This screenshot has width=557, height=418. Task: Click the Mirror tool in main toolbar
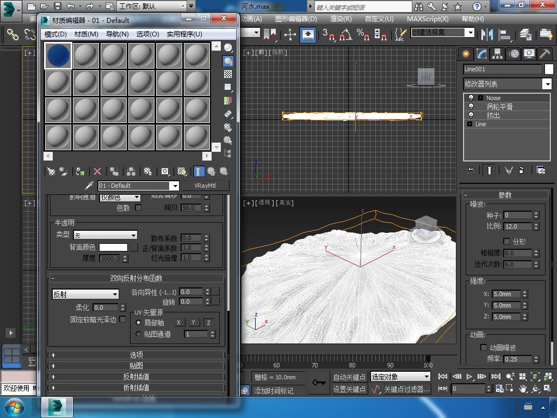click(x=486, y=34)
